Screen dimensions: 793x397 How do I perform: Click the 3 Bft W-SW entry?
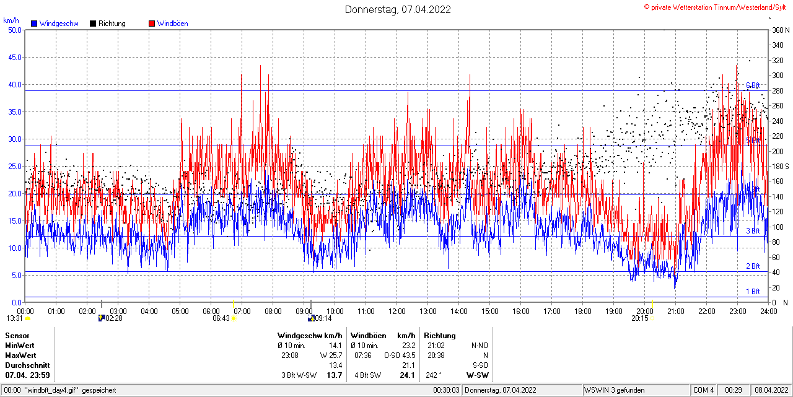[x=299, y=375]
